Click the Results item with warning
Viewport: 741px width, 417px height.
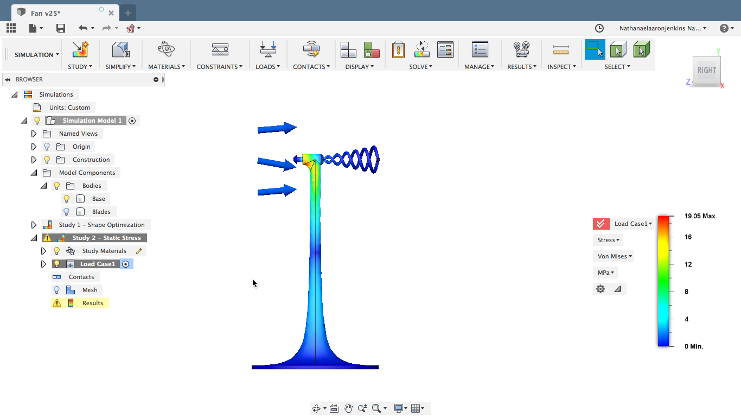coord(80,303)
